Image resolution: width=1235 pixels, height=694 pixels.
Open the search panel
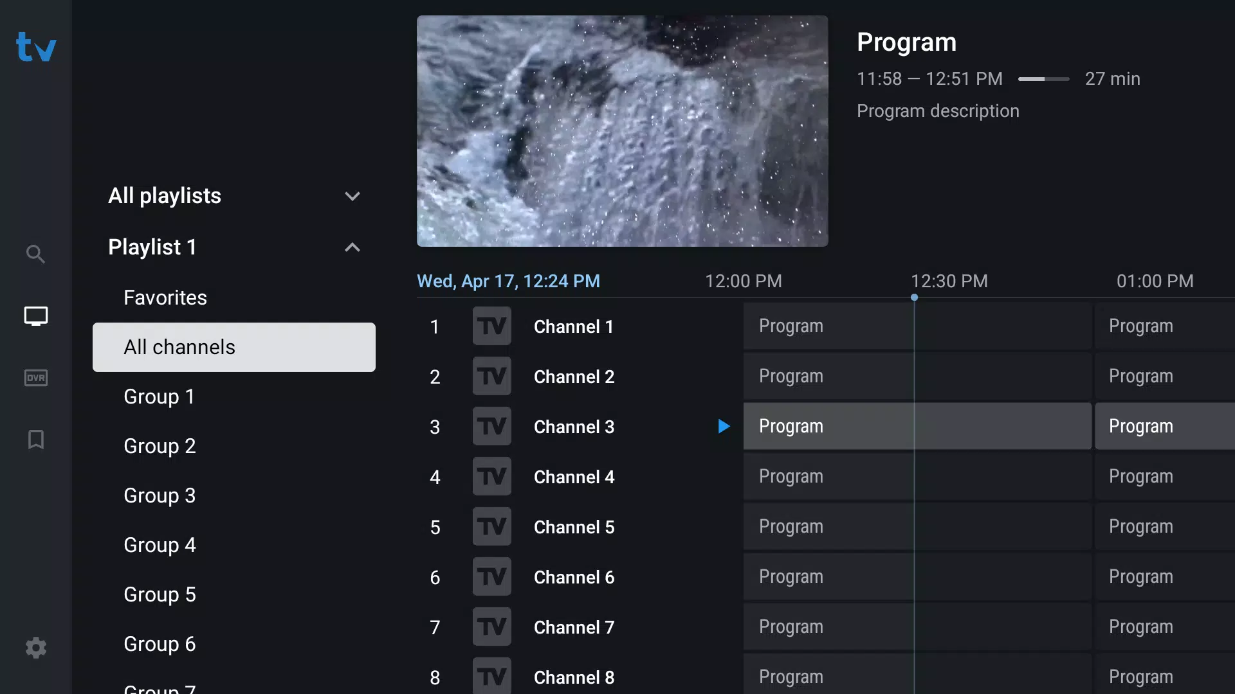coord(35,253)
